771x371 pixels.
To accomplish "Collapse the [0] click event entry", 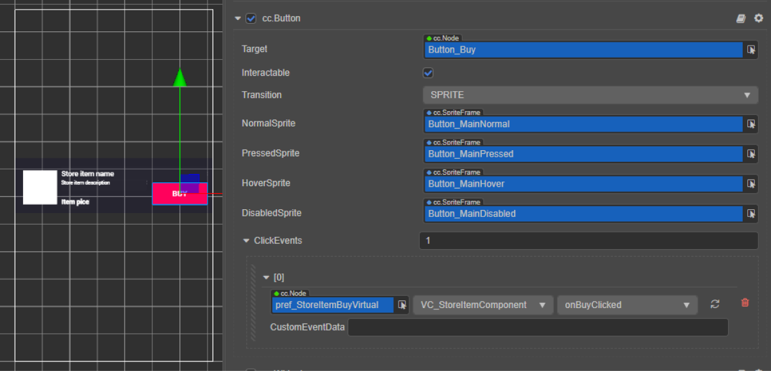I will [267, 277].
